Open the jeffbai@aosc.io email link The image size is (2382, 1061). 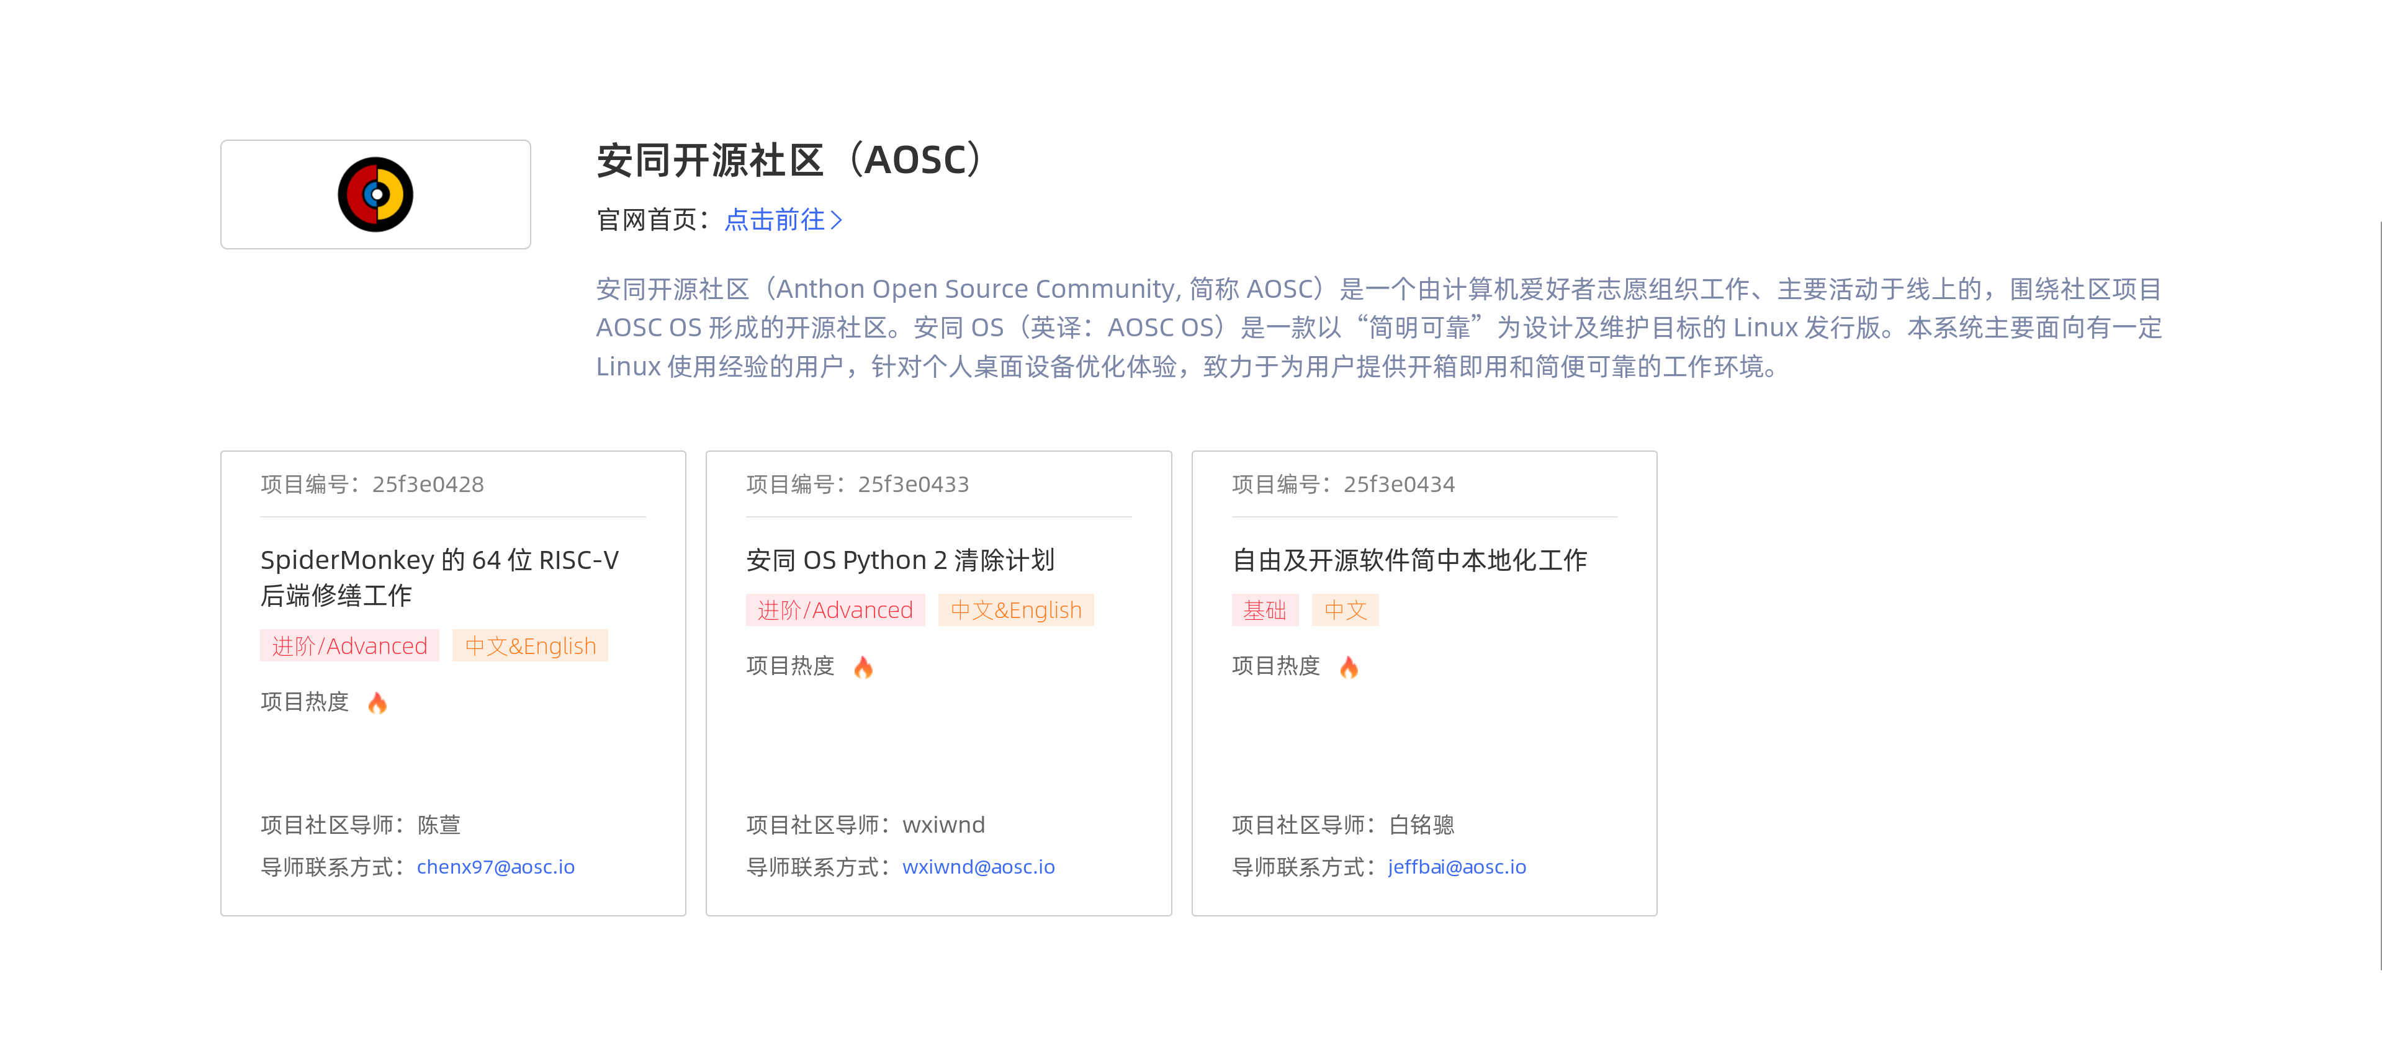click(1457, 867)
